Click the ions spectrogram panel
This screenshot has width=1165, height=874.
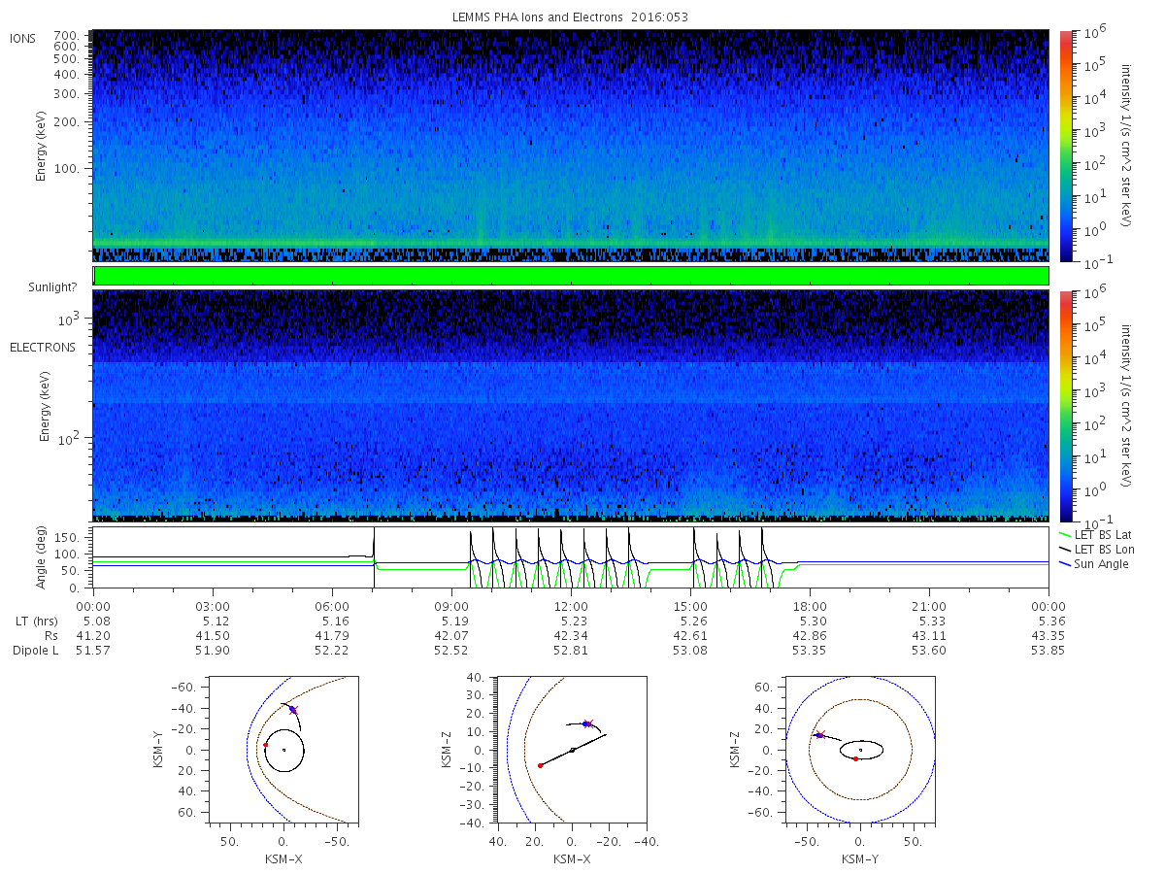(571, 146)
